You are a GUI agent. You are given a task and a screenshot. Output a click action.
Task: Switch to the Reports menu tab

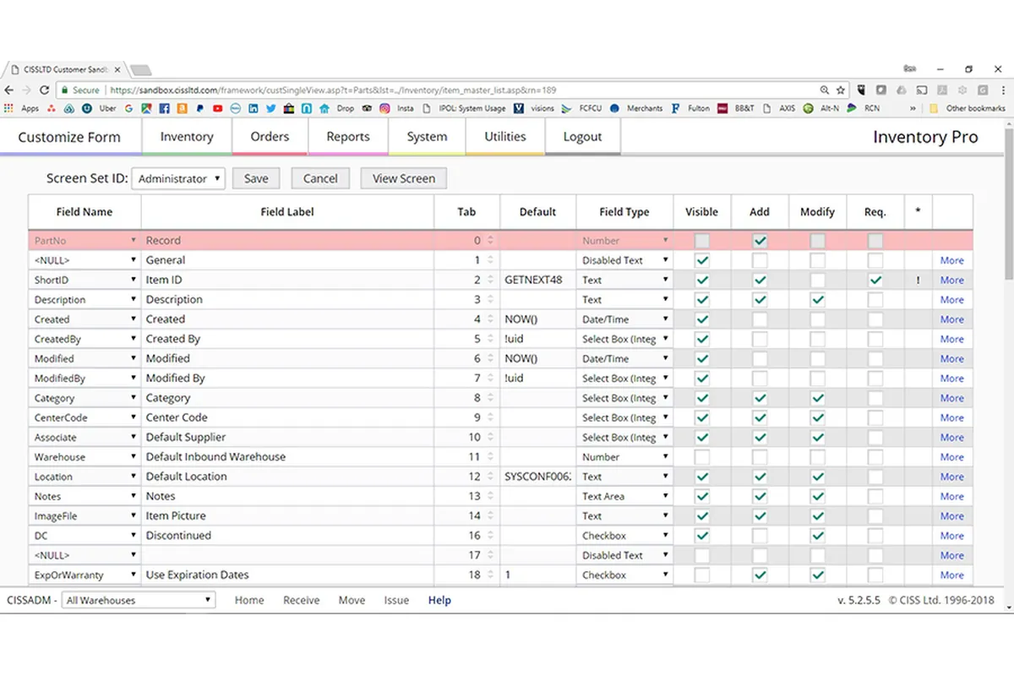[x=348, y=137]
